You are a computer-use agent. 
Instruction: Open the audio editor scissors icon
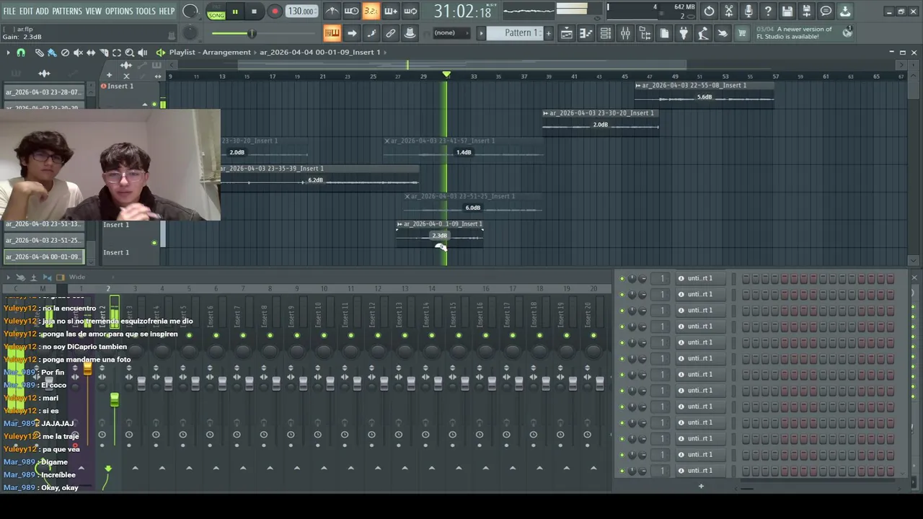(x=729, y=11)
